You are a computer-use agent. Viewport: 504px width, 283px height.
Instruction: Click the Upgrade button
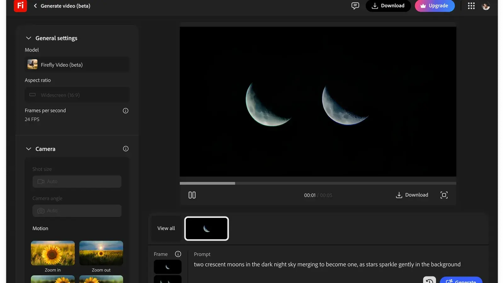tap(435, 6)
